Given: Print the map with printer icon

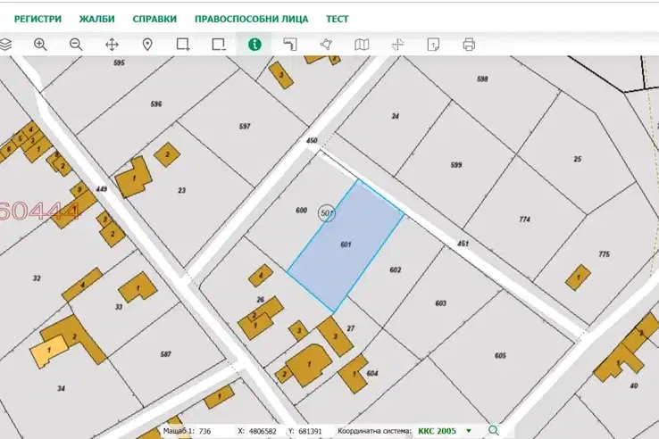Looking at the screenshot, I should coord(469,44).
